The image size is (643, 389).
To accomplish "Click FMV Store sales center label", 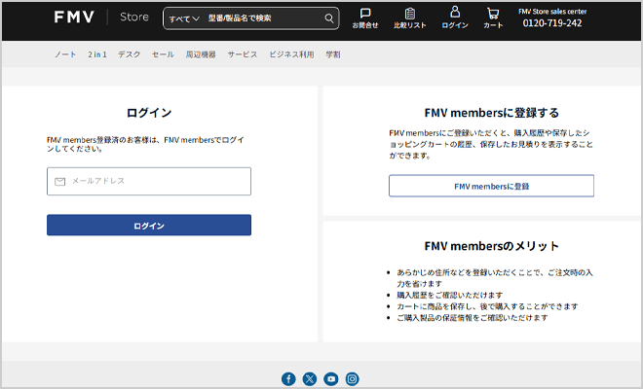I will pyautogui.click(x=552, y=12).
